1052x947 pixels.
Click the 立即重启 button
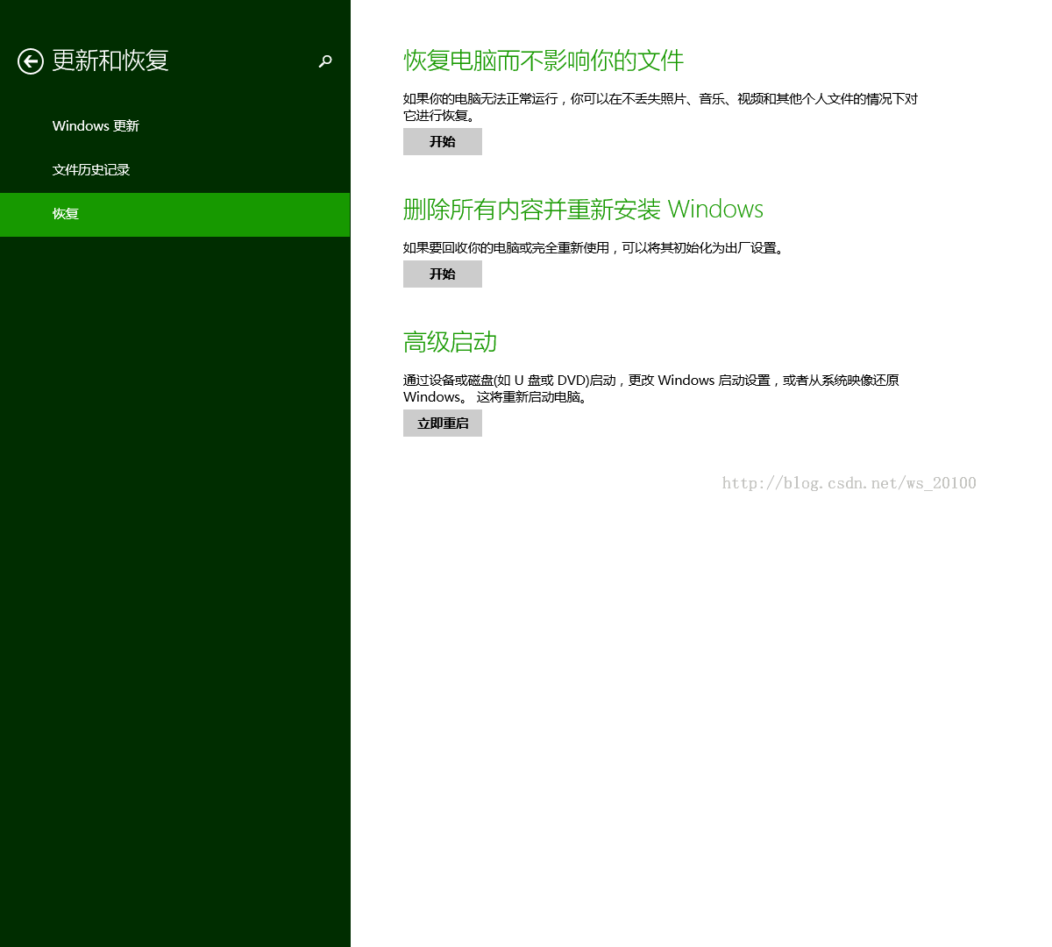click(x=443, y=424)
